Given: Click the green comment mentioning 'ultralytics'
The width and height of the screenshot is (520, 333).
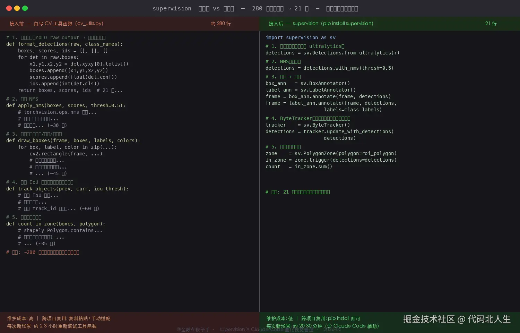Looking at the screenshot, I should 305,46.
